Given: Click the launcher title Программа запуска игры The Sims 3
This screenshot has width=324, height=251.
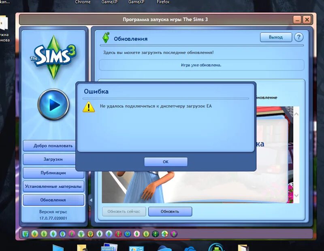Looking at the screenshot, I should tap(165, 19).
